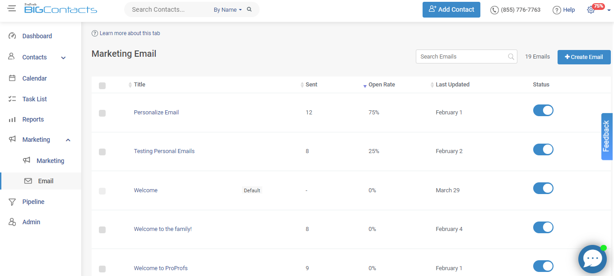Screen dimensions: 614x276
Task: Click the 75% badge on settings
Action: 598,6
